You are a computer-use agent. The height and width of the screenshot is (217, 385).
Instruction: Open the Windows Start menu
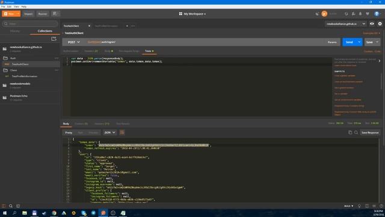point(5,213)
